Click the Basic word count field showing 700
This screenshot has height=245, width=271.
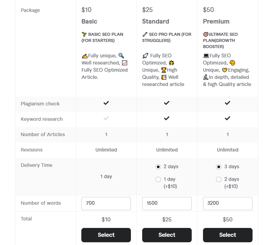click(106, 203)
